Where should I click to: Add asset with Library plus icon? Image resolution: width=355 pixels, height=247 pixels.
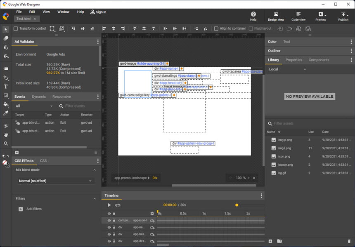(x=270, y=241)
